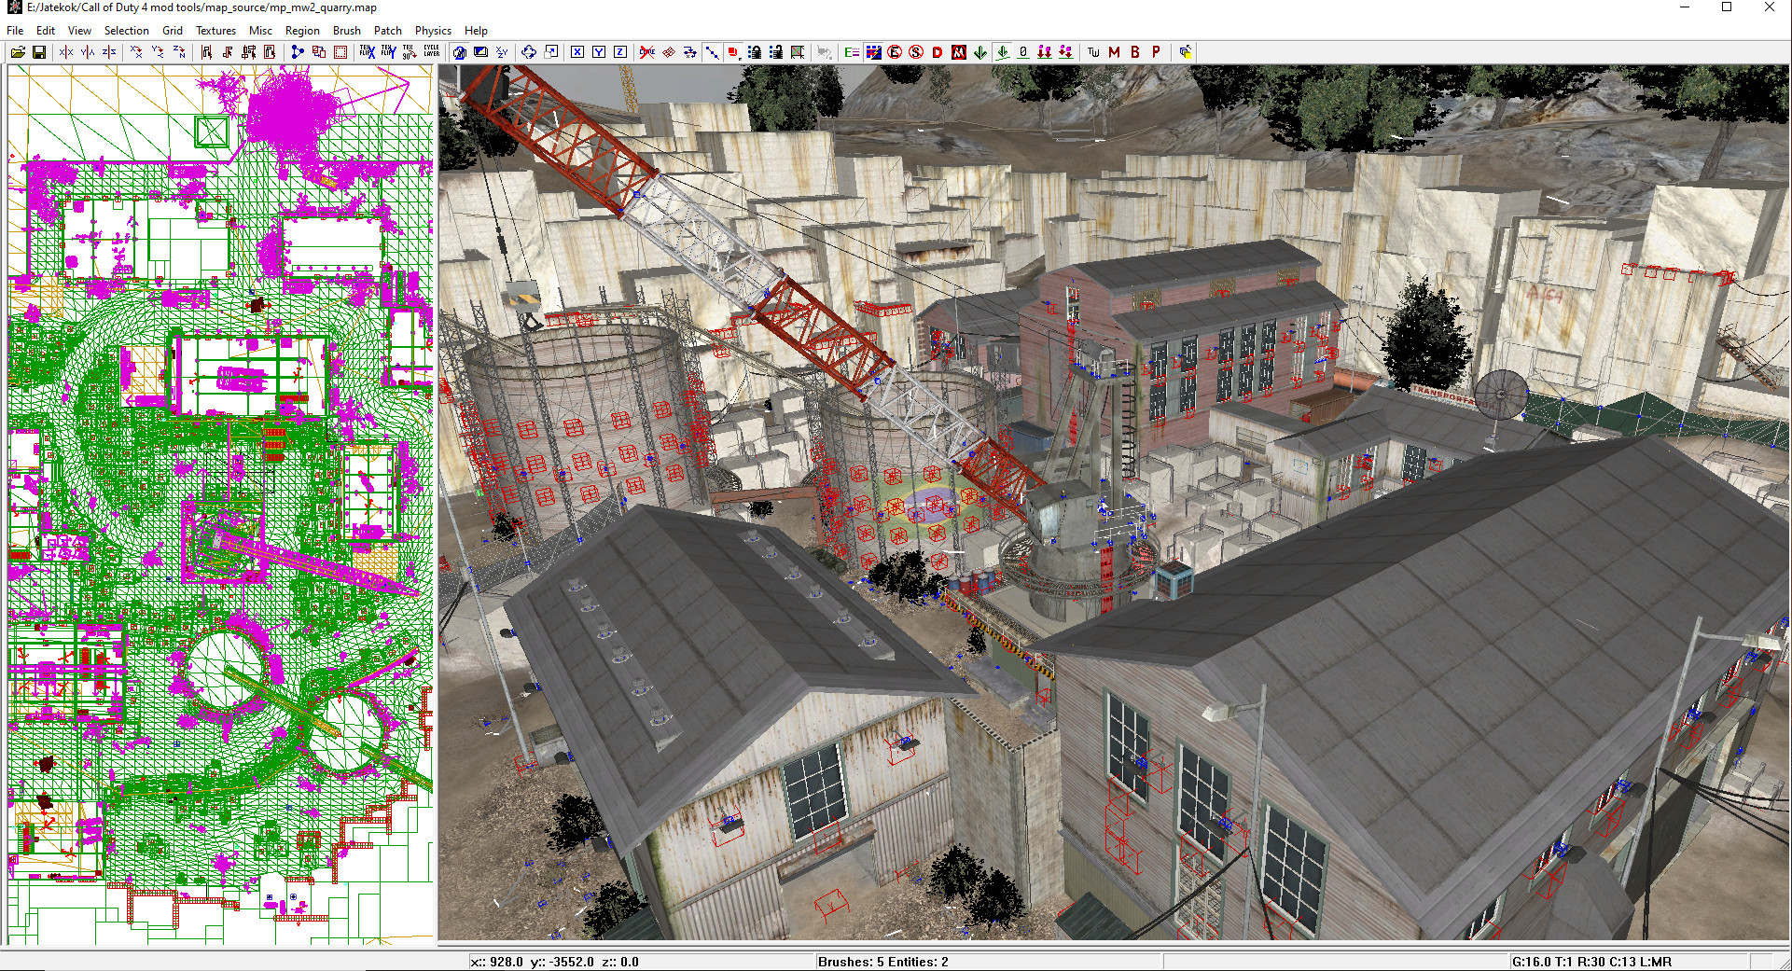This screenshot has width=1792, height=971.
Task: Click Select Inside icon
Action: [271, 52]
